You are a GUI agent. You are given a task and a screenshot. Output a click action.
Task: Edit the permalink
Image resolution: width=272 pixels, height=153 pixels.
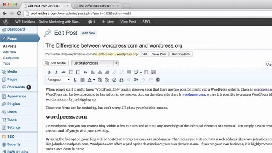click(x=144, y=54)
